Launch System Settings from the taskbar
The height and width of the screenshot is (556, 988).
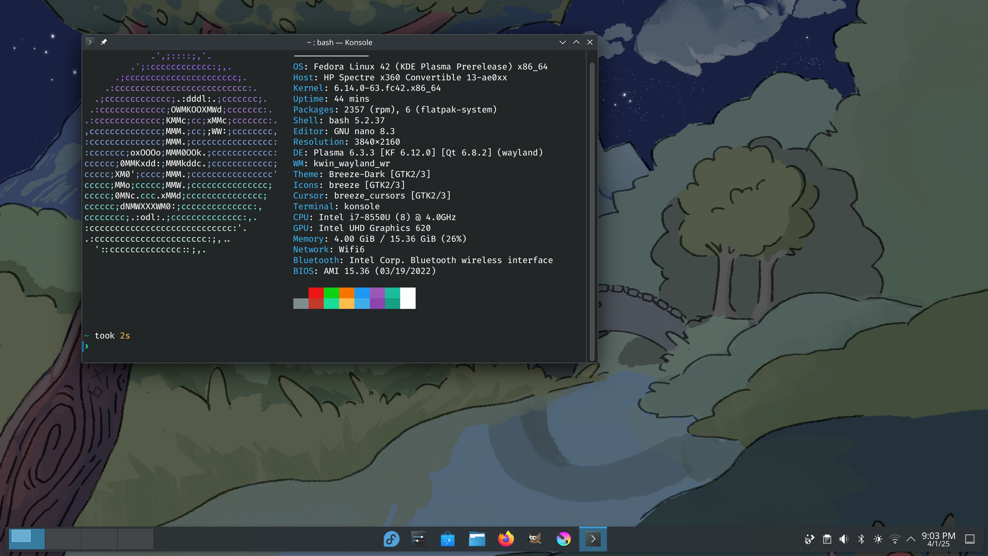coord(418,539)
